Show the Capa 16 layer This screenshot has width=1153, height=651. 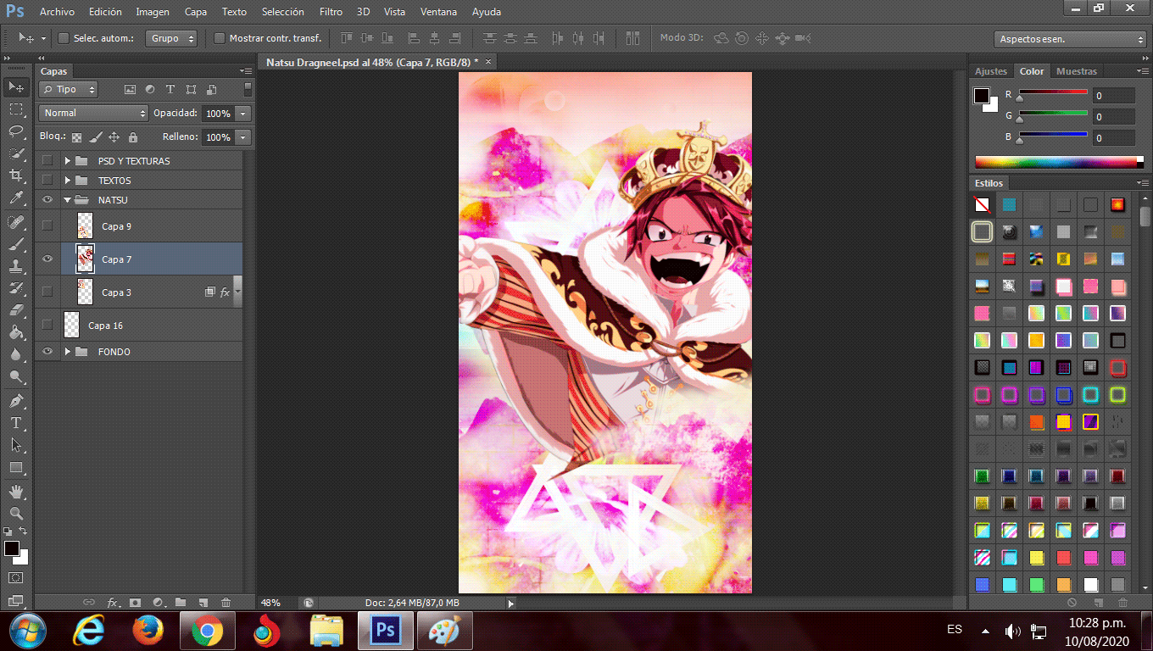(47, 325)
